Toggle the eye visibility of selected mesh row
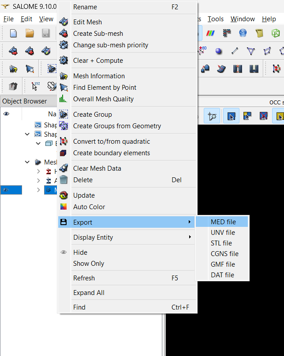 tap(6, 190)
